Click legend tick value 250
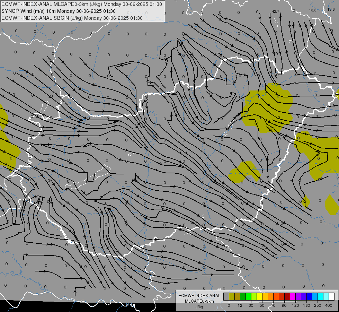The height and width of the screenshot is (312, 339). (318, 305)
